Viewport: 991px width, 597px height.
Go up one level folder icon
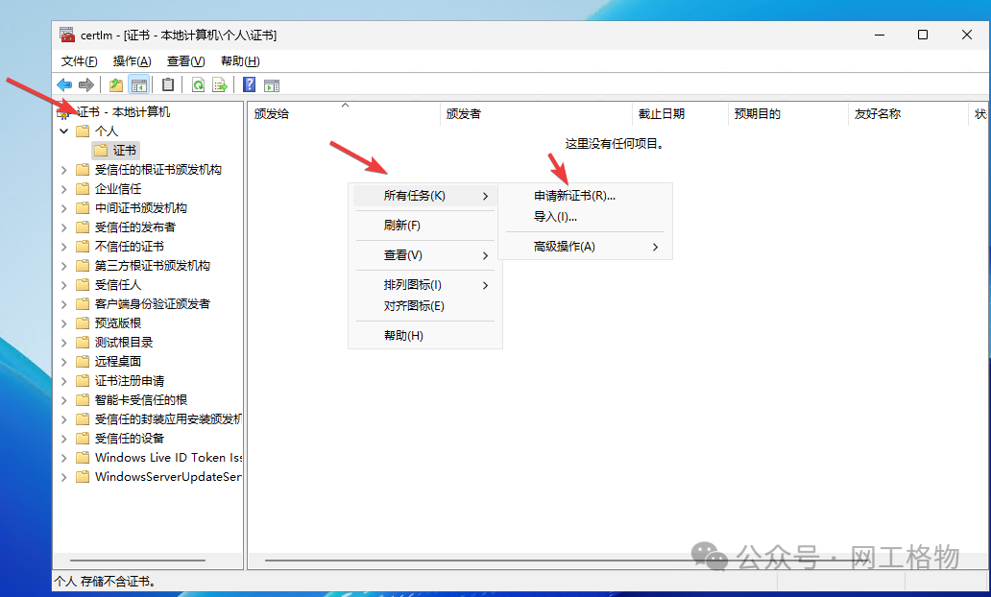(x=115, y=84)
